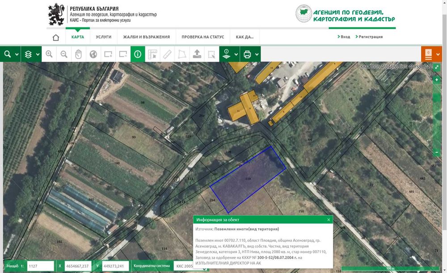Viewport: 447px width, 273px height.
Task: Click the zoom in magnifier tool
Action: (49, 54)
